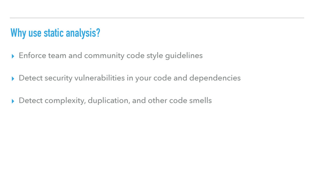The width and height of the screenshot is (314, 176).
Task: Click the question mark in the title
Action: pos(98,32)
